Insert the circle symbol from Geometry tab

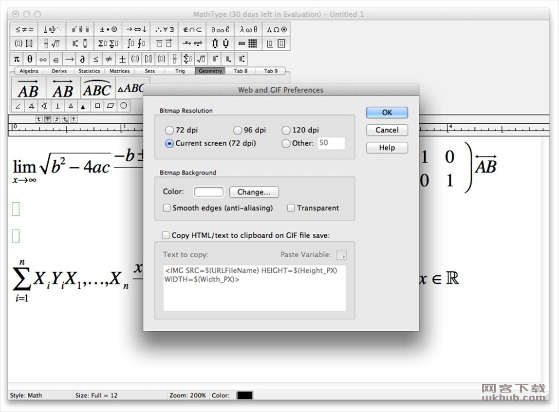(123, 106)
